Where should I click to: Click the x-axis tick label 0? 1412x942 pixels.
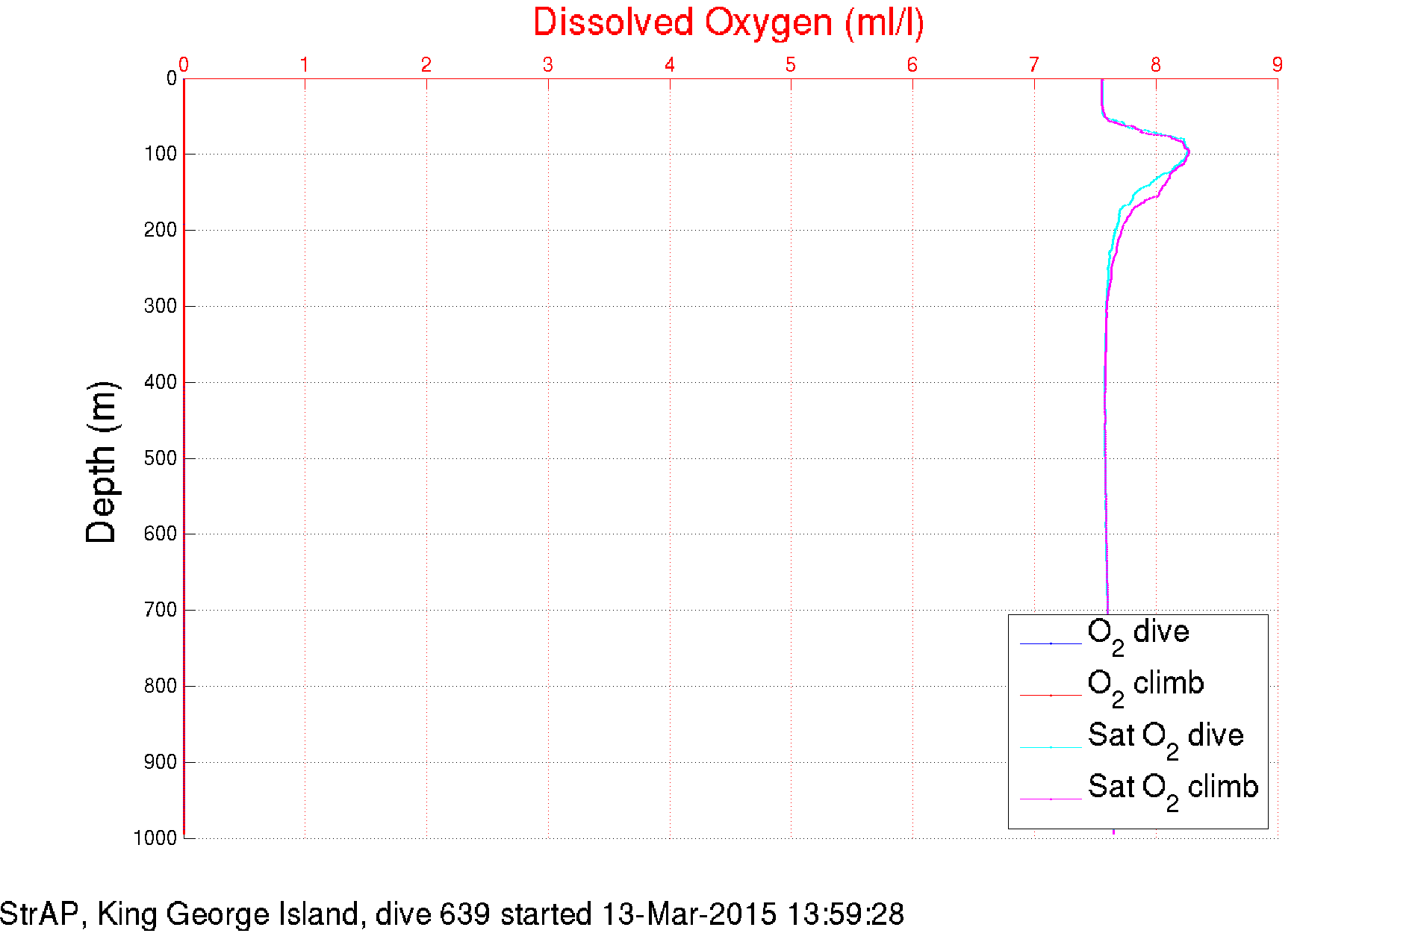pyautogui.click(x=184, y=65)
